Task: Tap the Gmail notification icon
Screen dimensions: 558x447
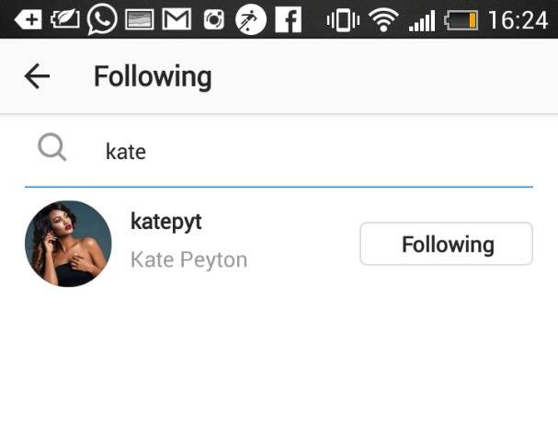Action: click(177, 19)
